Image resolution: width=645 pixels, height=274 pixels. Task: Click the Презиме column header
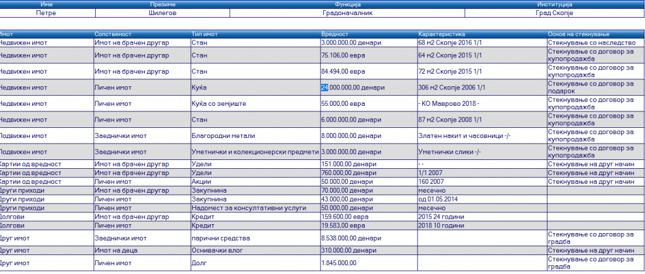pyautogui.click(x=163, y=4)
